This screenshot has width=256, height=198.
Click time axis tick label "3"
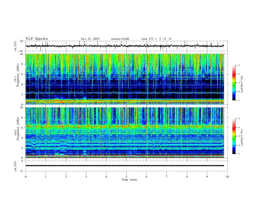[x=86, y=177]
